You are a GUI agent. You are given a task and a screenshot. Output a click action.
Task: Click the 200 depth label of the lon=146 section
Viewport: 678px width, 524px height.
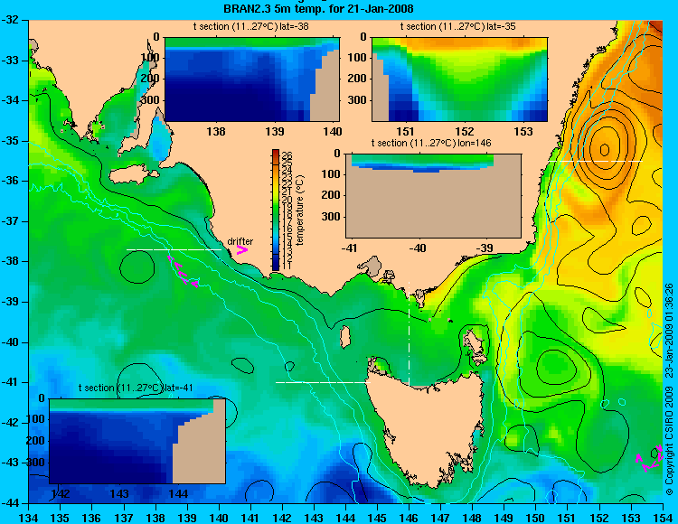coord(331,195)
